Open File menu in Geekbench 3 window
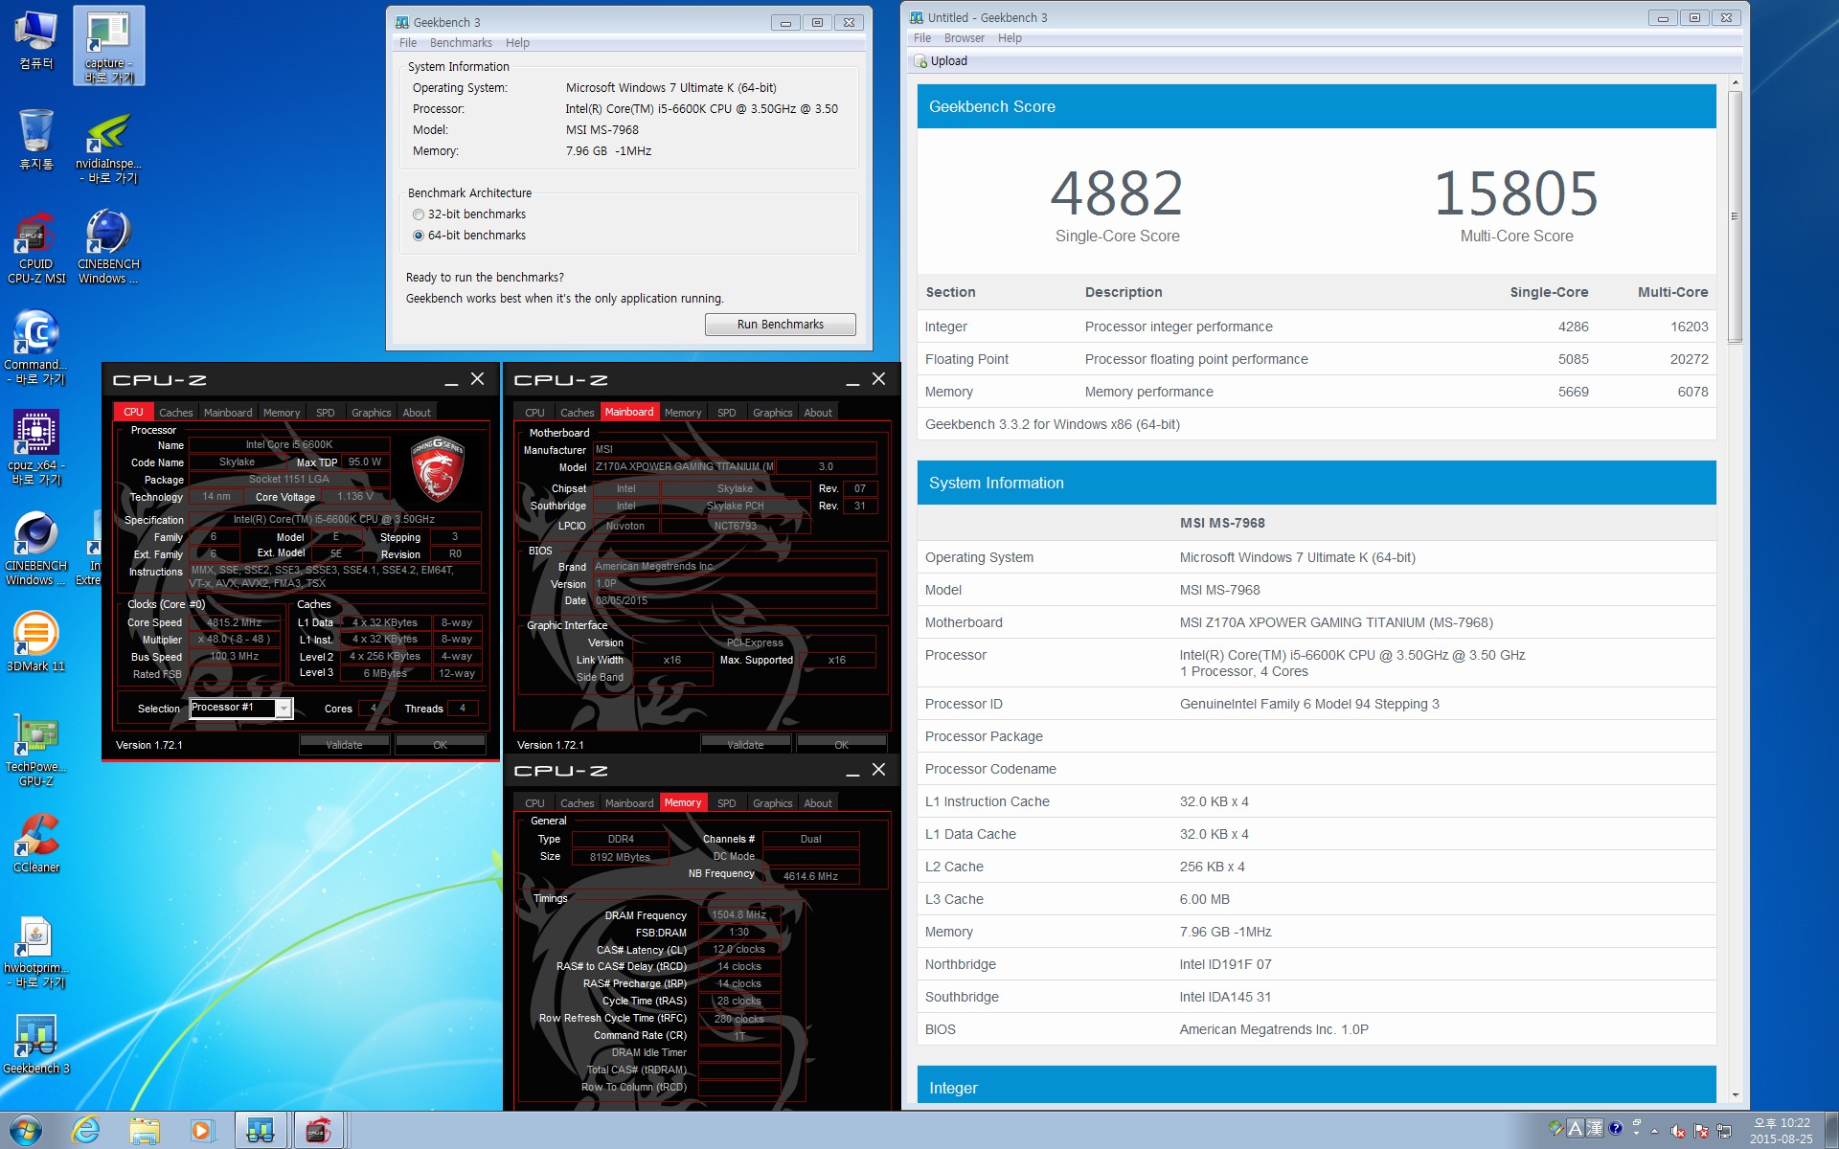The height and width of the screenshot is (1149, 1839). [x=408, y=43]
